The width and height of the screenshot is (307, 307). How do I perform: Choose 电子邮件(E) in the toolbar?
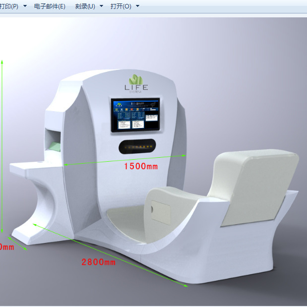50,6
